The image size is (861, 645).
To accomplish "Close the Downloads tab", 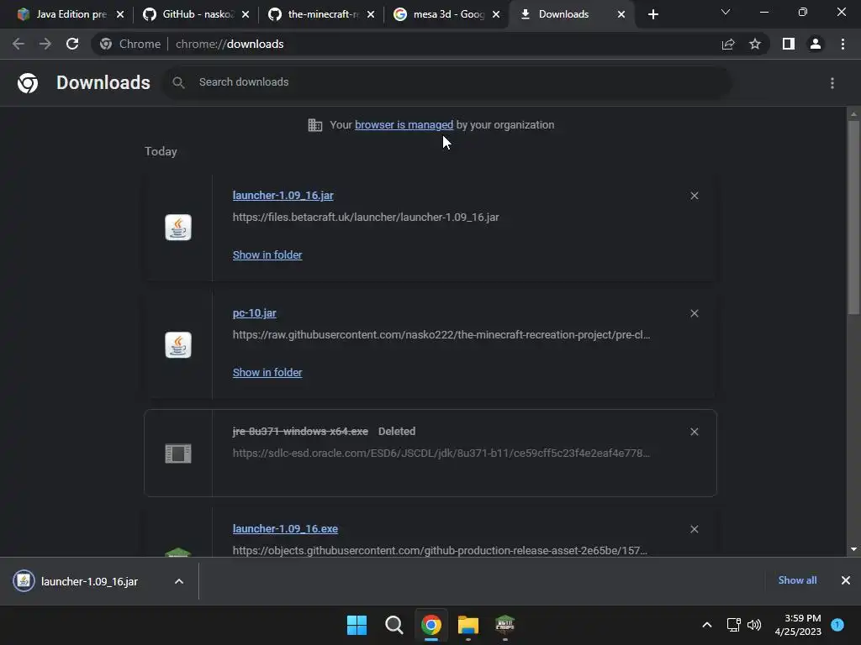I will point(621,14).
